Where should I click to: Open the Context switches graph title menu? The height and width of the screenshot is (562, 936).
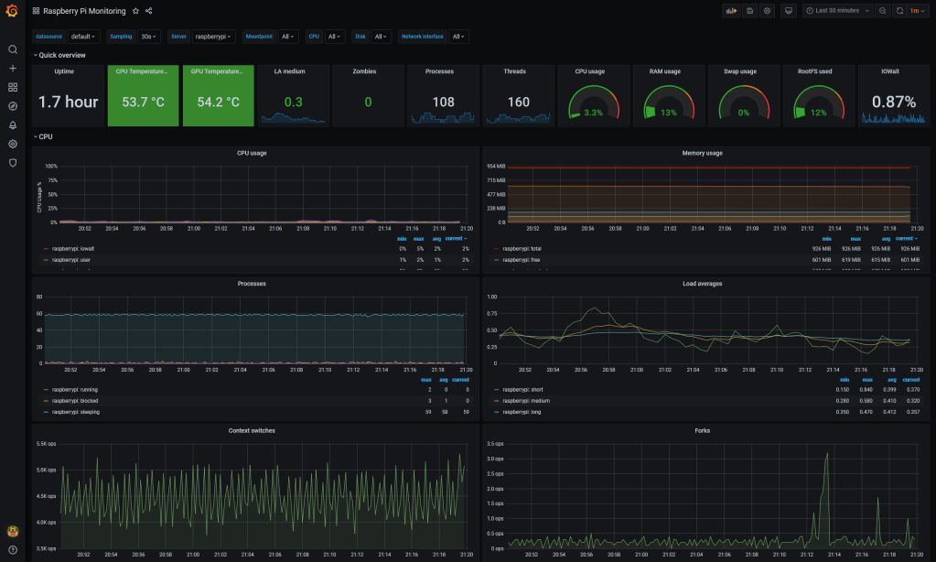pos(252,430)
